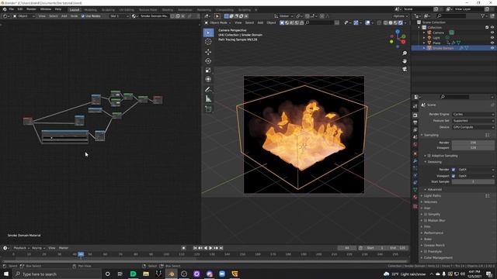Open the Modifier wrench properties tab
The width and height of the screenshot is (497, 279).
coord(415,160)
